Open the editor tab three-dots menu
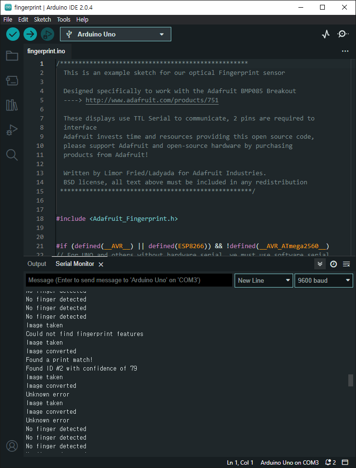The width and height of the screenshot is (356, 468). pyautogui.click(x=345, y=51)
